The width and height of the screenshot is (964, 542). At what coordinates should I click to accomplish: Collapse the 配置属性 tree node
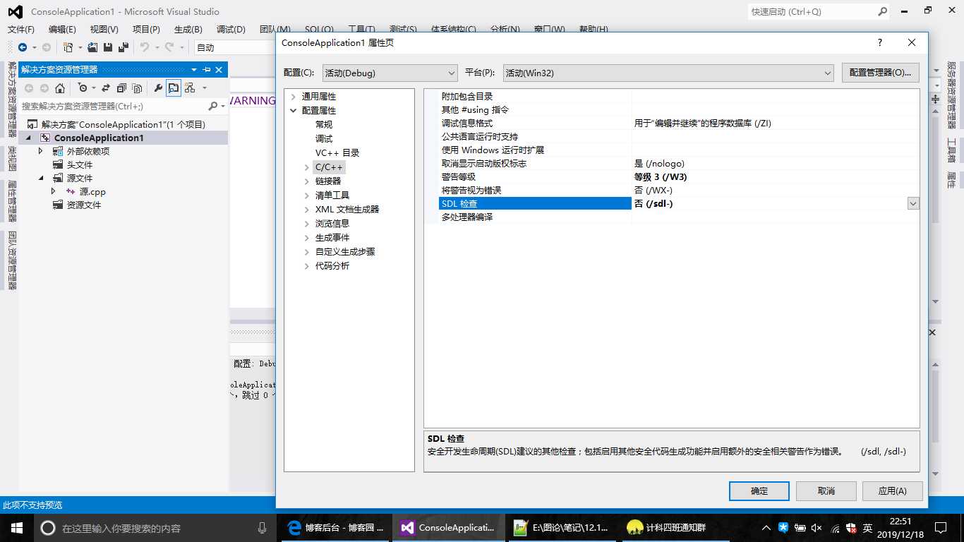[x=293, y=110]
